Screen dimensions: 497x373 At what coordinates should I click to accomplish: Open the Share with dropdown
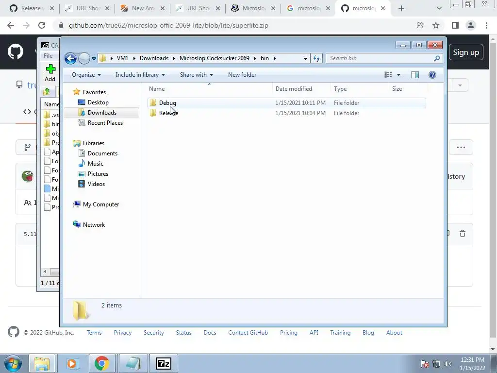pyautogui.click(x=197, y=75)
